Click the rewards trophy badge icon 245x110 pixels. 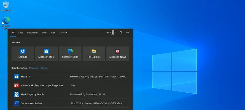(113, 32)
